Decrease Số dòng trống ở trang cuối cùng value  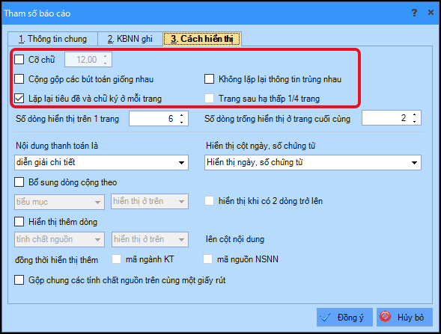414,122
